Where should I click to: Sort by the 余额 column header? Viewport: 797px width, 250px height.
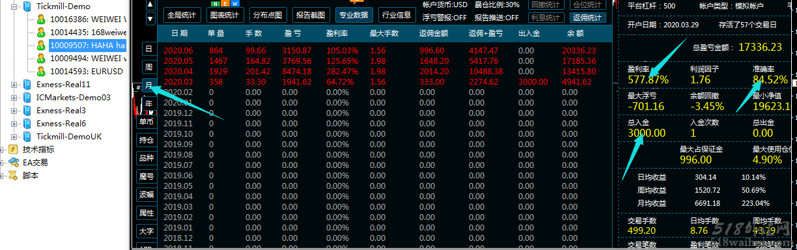coord(575,33)
